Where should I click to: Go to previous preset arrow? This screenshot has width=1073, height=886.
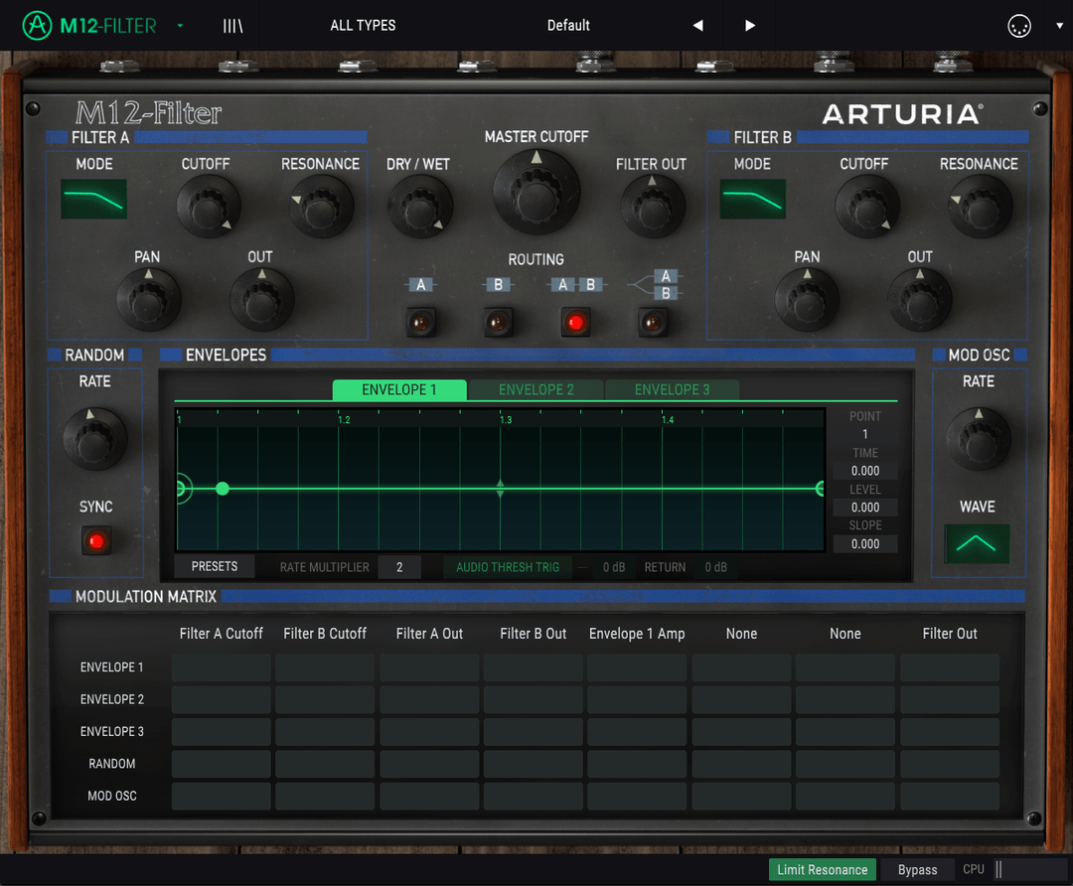click(697, 25)
